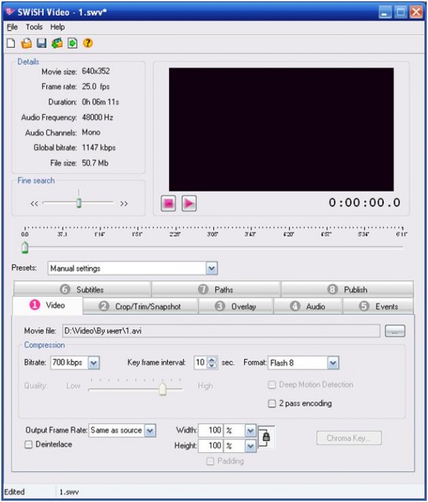Click the 0:00:00.0 timecode display
The image size is (428, 502).
pos(365,203)
